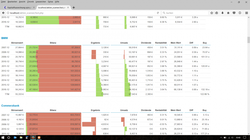Click BMW 2016-12 Börsenwert 58,243 €
250x140 pixels.
coord(19,90)
